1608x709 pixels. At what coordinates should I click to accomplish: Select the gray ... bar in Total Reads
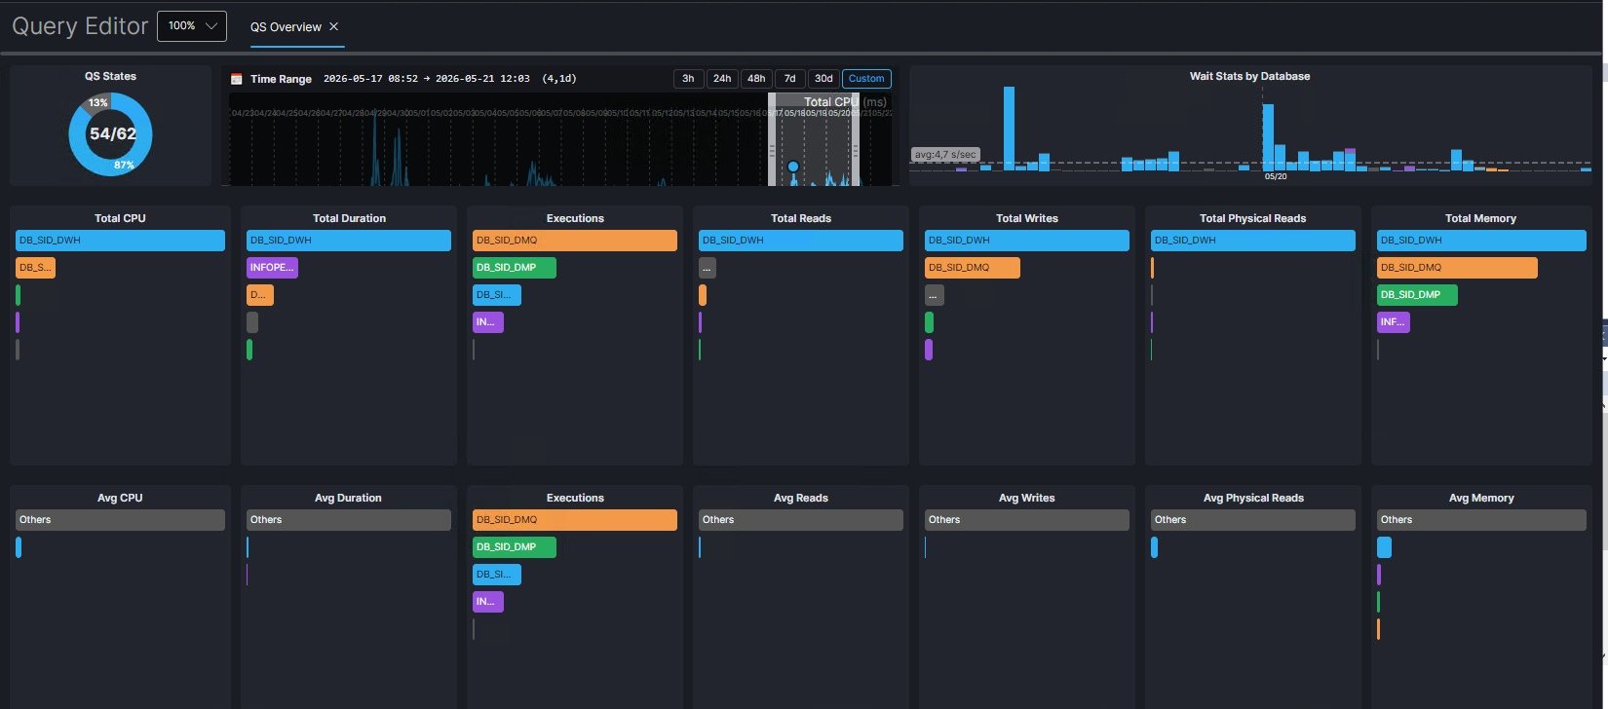tap(708, 268)
